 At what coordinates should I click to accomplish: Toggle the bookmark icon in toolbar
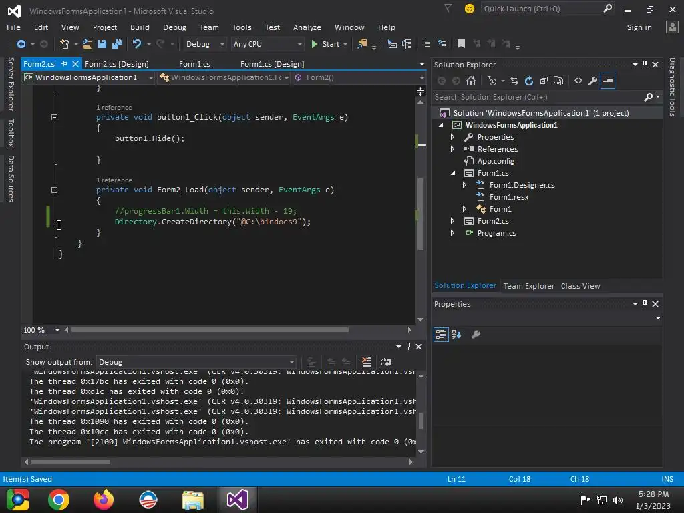(x=461, y=44)
